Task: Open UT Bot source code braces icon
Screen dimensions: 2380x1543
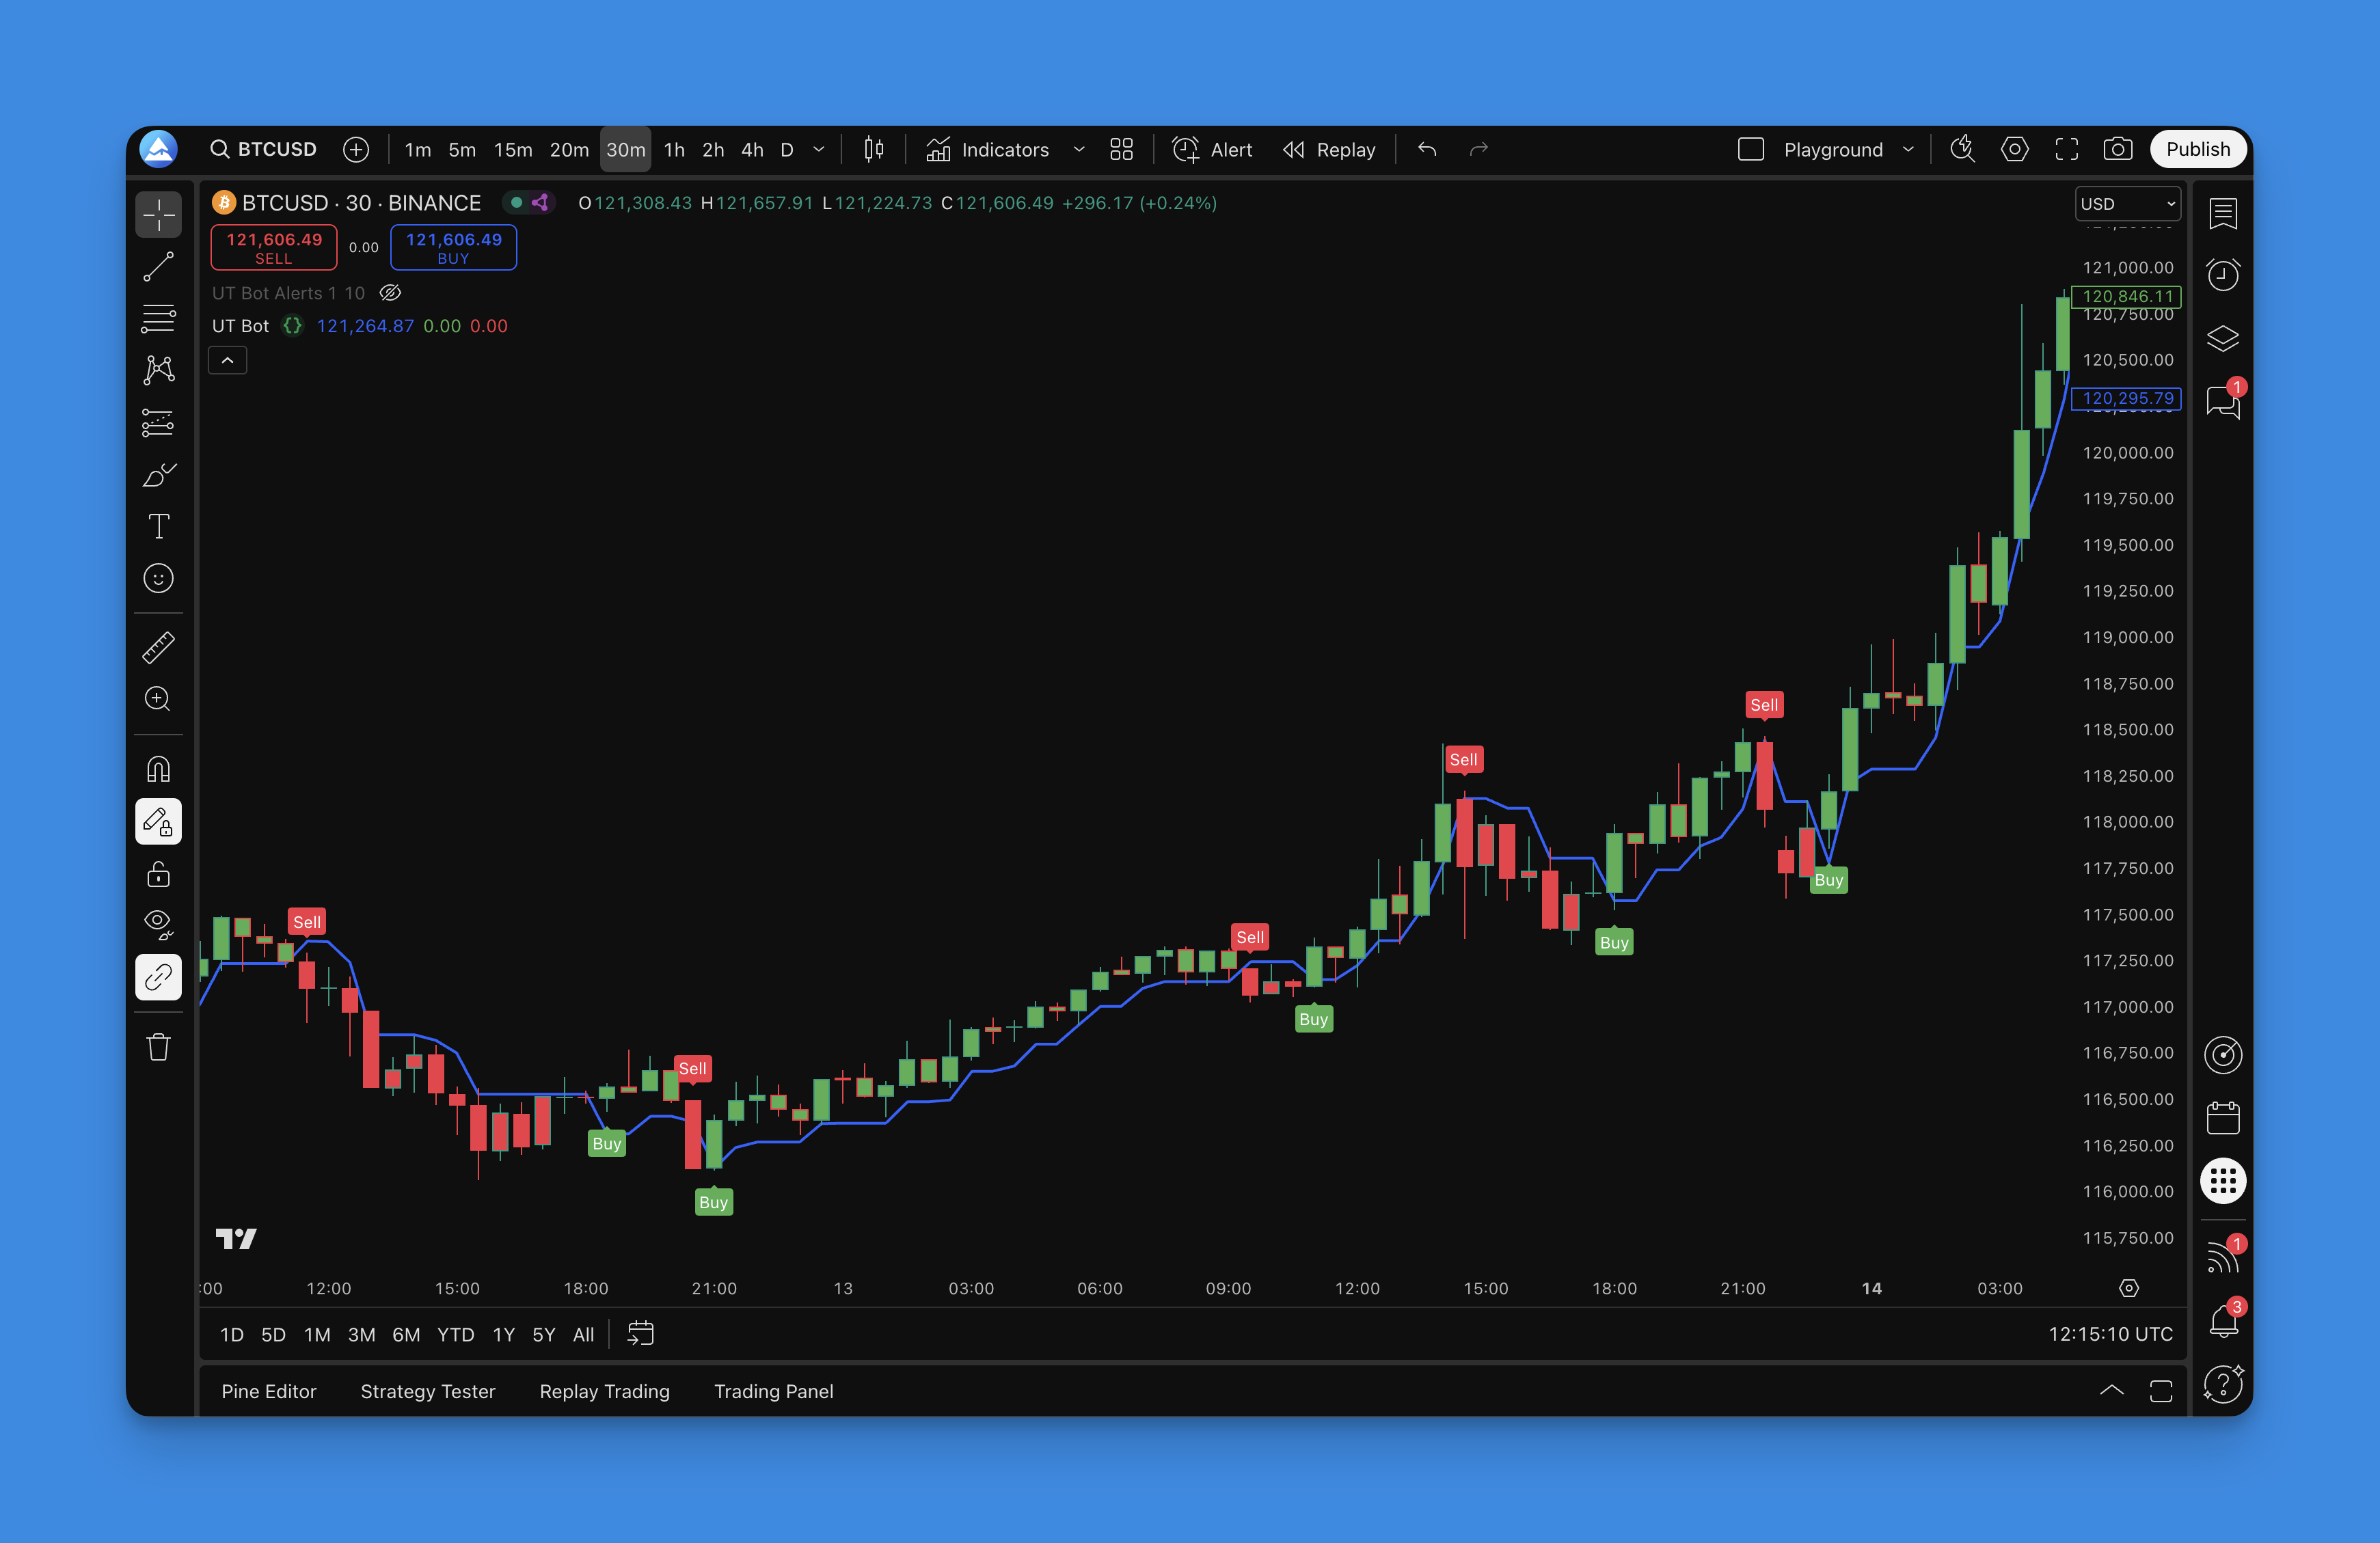Action: point(292,326)
